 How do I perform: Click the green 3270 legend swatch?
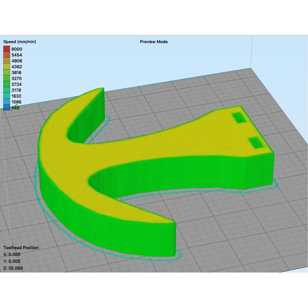(7, 79)
